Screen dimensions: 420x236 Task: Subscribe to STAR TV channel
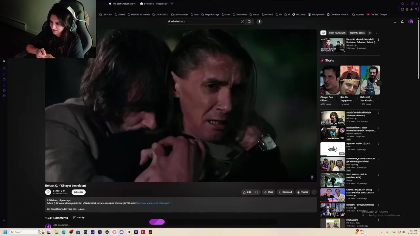(x=78, y=192)
